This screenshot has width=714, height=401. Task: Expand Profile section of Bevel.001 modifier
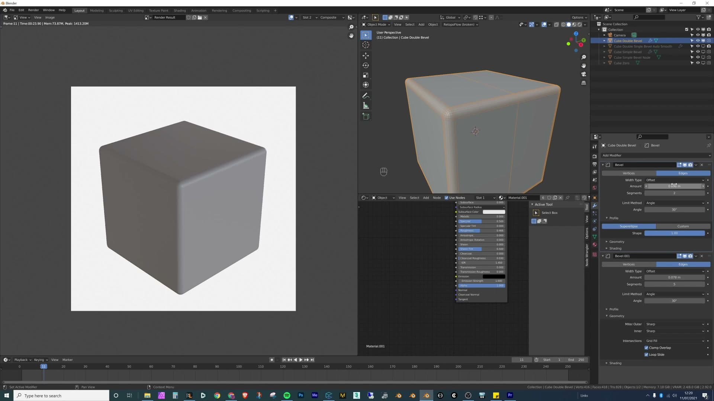(x=614, y=309)
